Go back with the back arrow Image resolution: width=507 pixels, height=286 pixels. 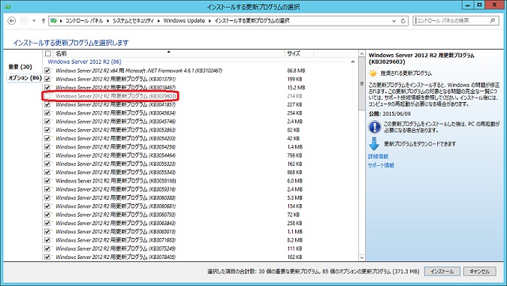[11, 21]
